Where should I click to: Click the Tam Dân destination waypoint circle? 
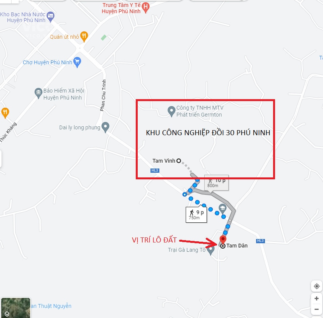click(223, 246)
